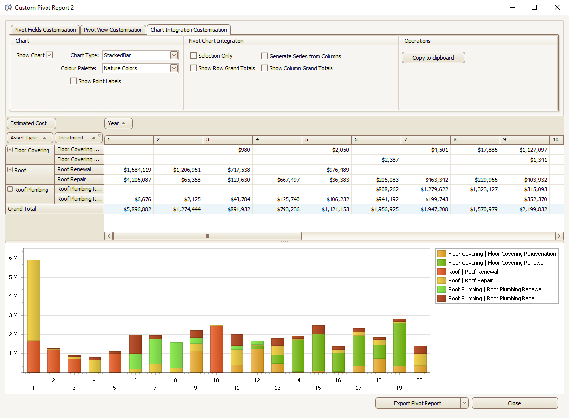Viewport: 569px width, 418px height.
Task: Enable Show Point Labels
Action: pyautogui.click(x=73, y=81)
